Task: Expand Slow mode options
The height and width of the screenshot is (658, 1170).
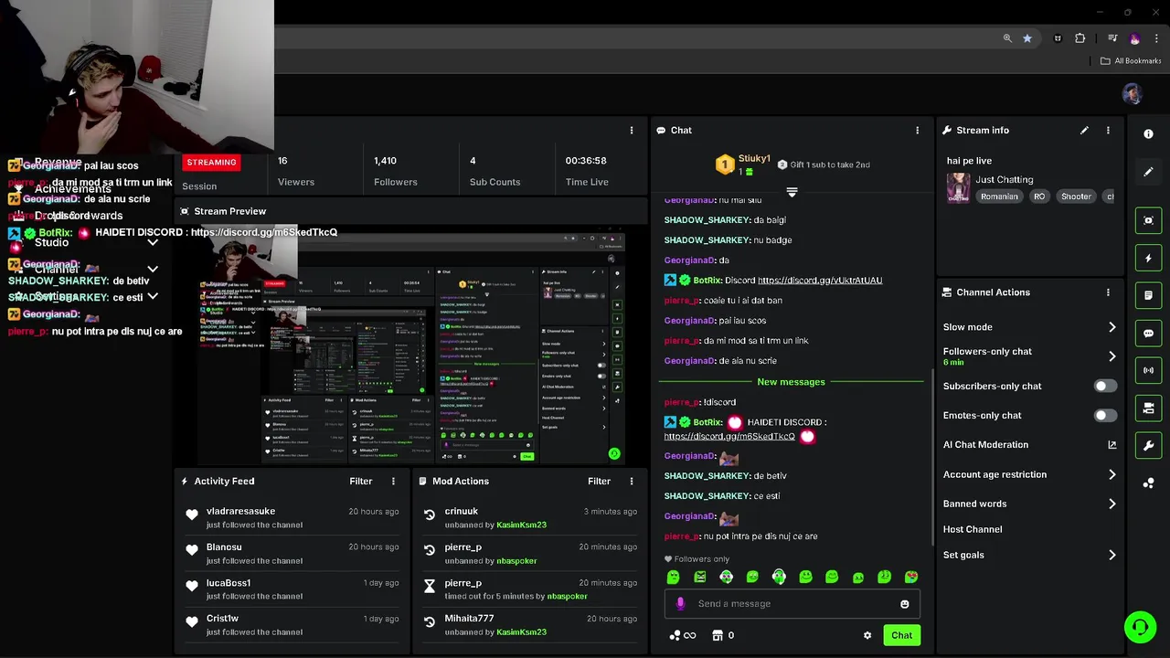Action: point(1111,327)
